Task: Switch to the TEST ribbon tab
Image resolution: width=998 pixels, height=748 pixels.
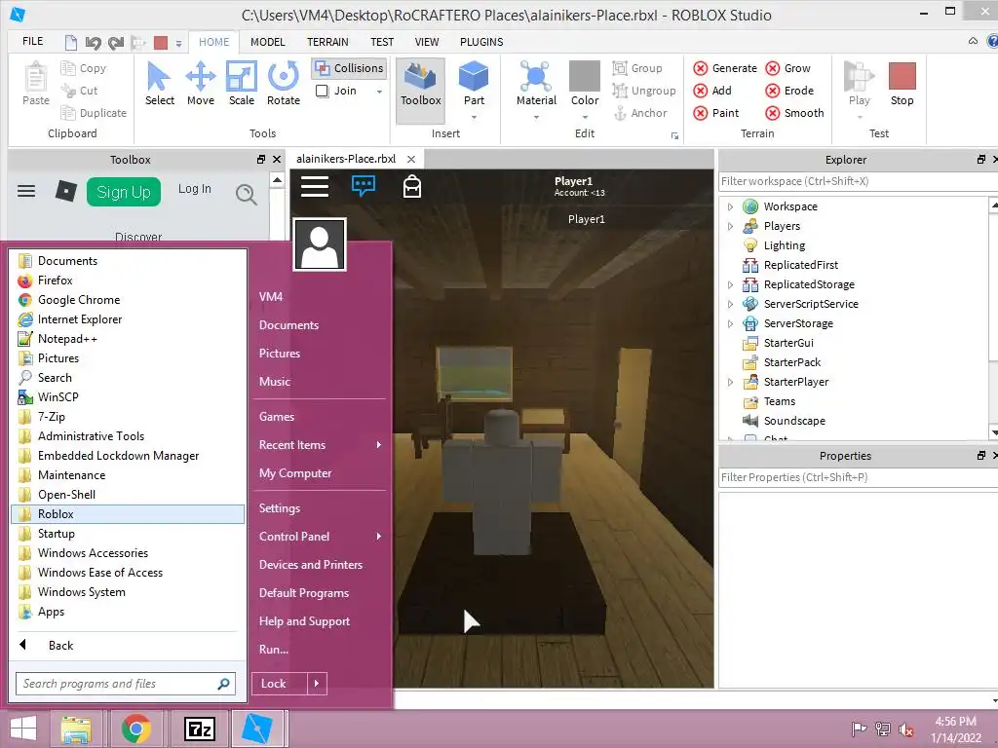Action: click(x=382, y=42)
